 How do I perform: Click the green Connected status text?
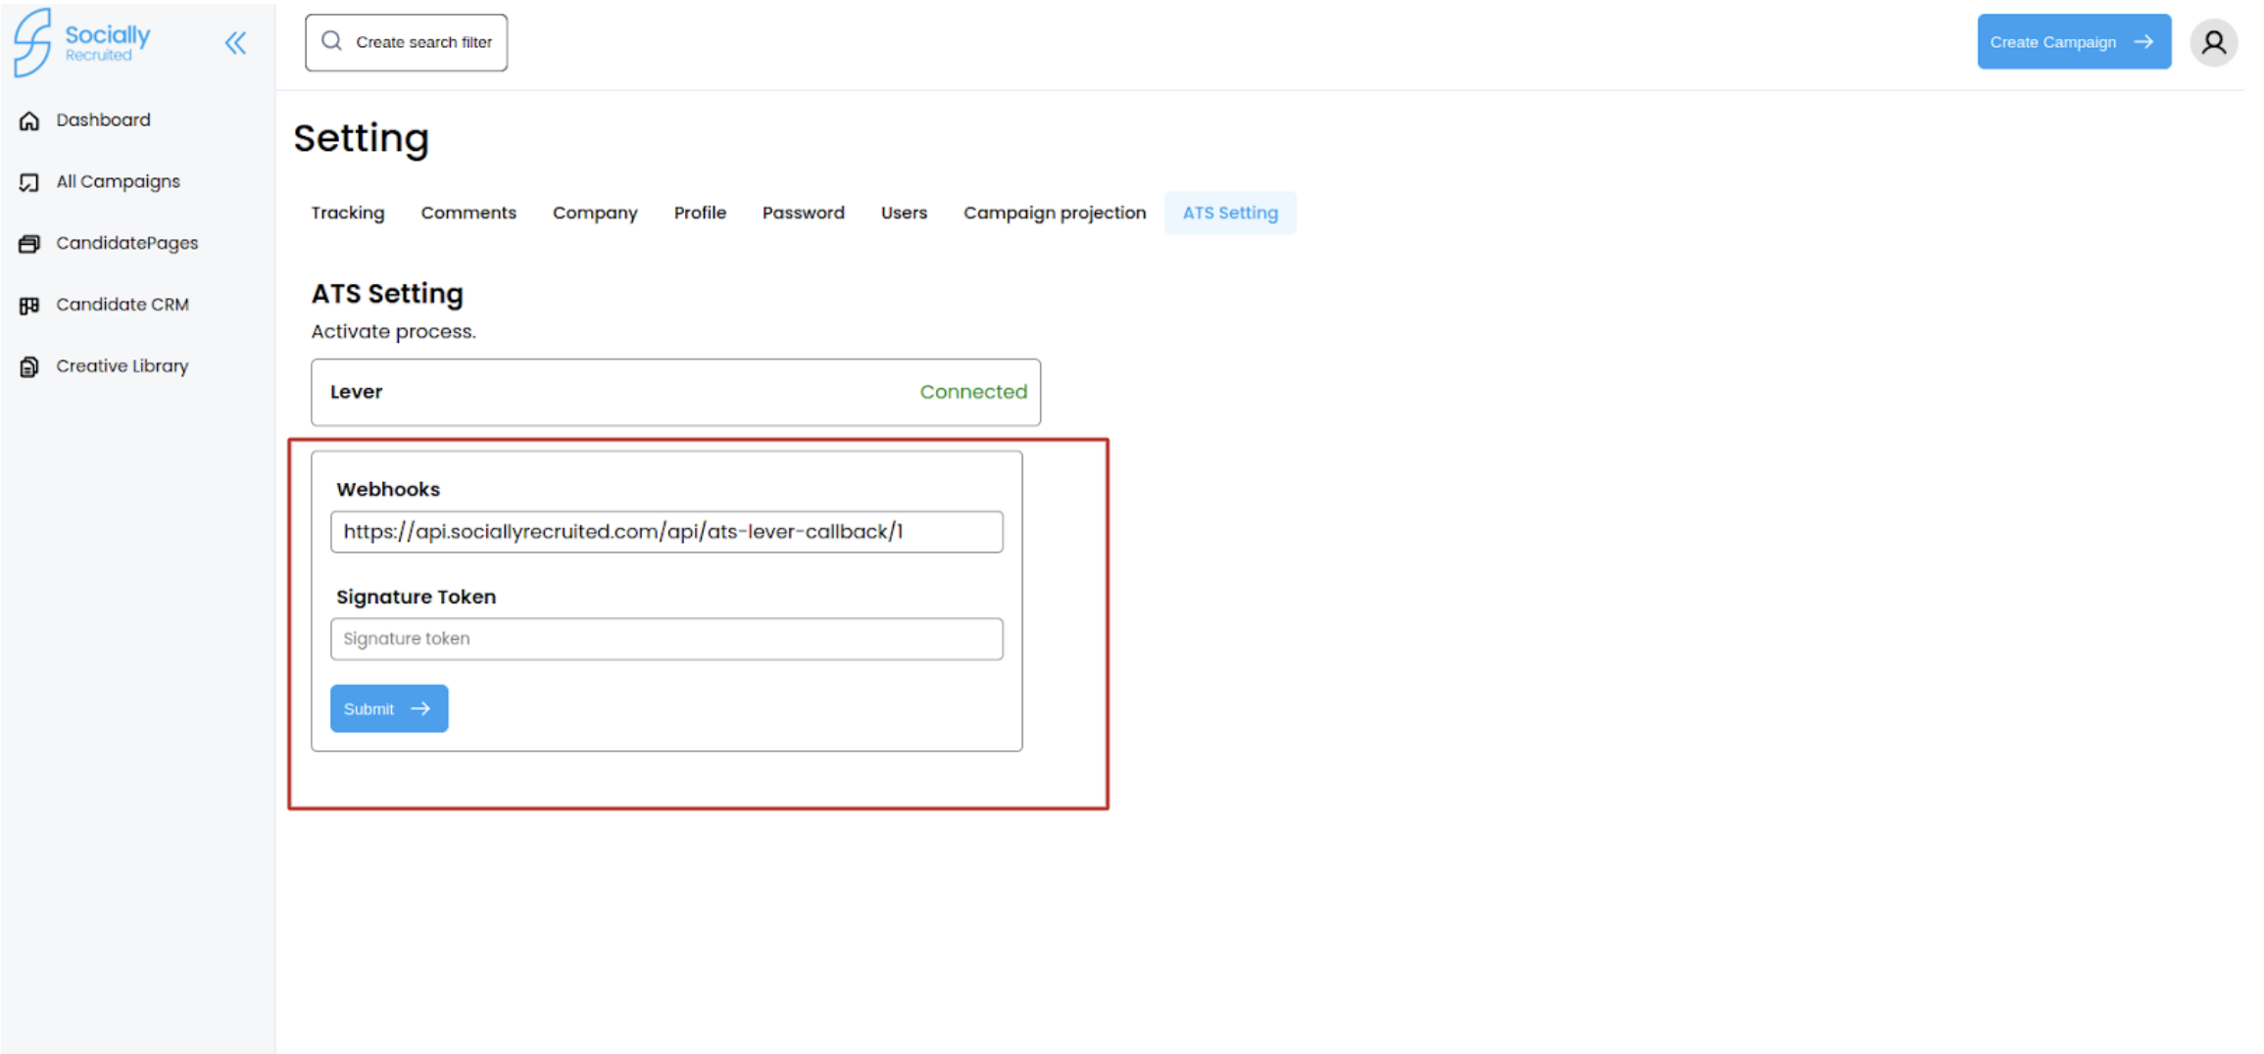coord(973,392)
